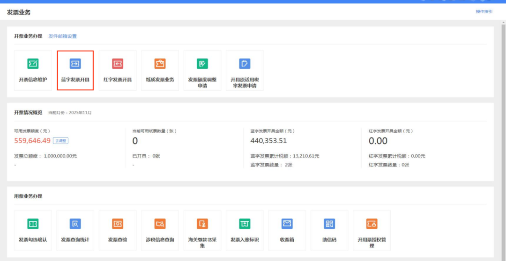
Task: Open 收票箱 tile
Action: pyautogui.click(x=287, y=231)
